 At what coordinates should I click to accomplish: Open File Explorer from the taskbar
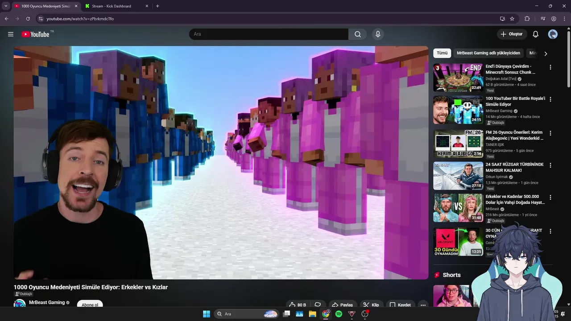pyautogui.click(x=312, y=314)
